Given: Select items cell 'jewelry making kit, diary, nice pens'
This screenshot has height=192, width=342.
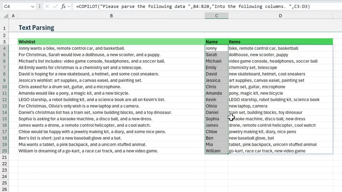Looking at the screenshot, I should click(x=281, y=132).
